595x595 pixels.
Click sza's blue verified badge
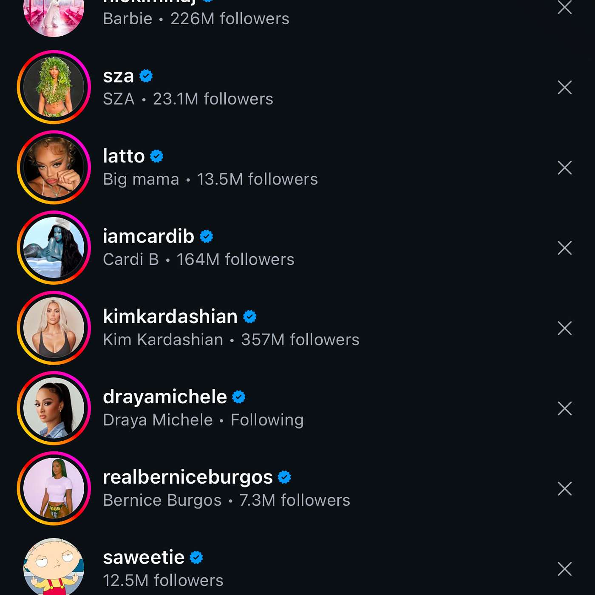(x=146, y=76)
